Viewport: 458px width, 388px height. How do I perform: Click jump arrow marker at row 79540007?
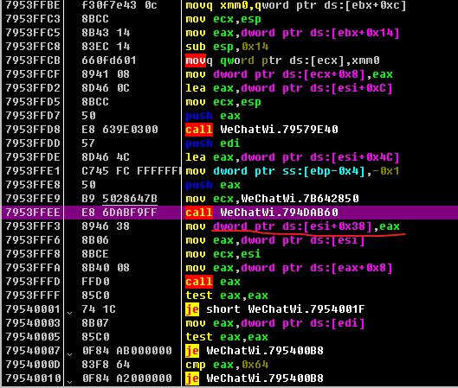tap(69, 354)
